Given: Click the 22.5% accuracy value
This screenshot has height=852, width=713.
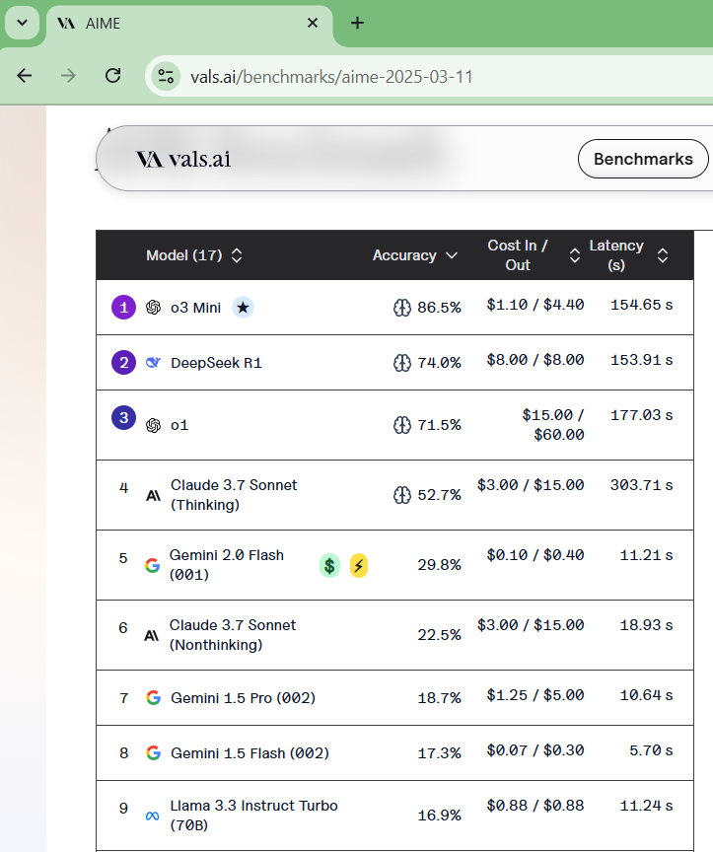Looking at the screenshot, I should coord(439,635).
